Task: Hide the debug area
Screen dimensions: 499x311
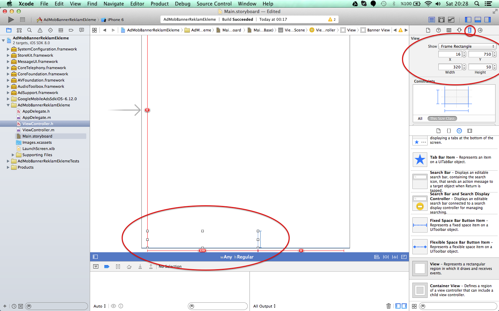Action: [96, 266]
